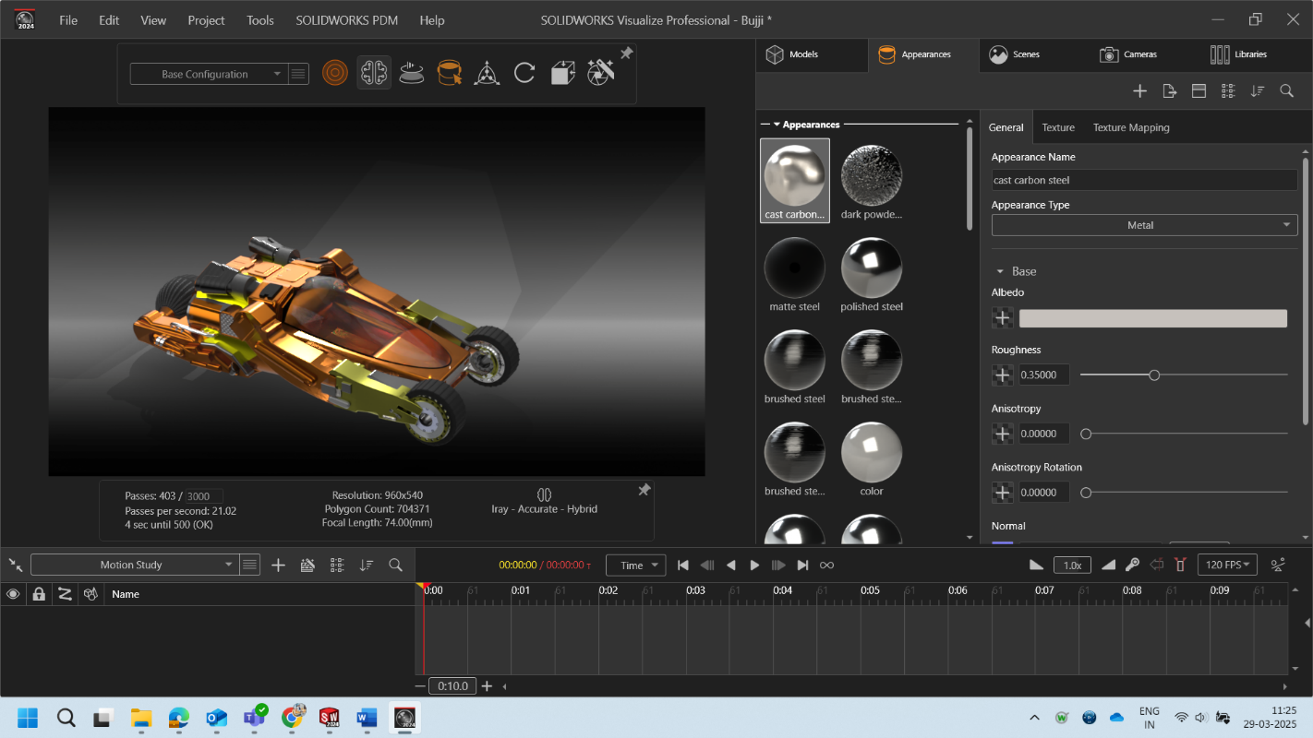Toggle the eye visibility column header

[13, 594]
